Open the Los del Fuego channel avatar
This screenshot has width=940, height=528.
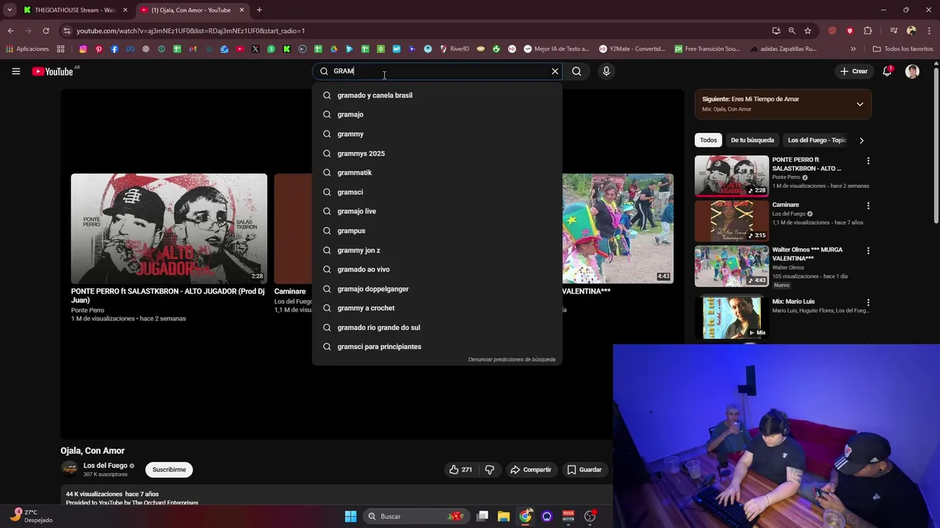point(69,469)
